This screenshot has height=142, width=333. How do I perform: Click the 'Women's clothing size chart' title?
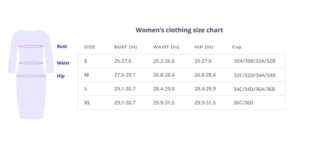179,30
